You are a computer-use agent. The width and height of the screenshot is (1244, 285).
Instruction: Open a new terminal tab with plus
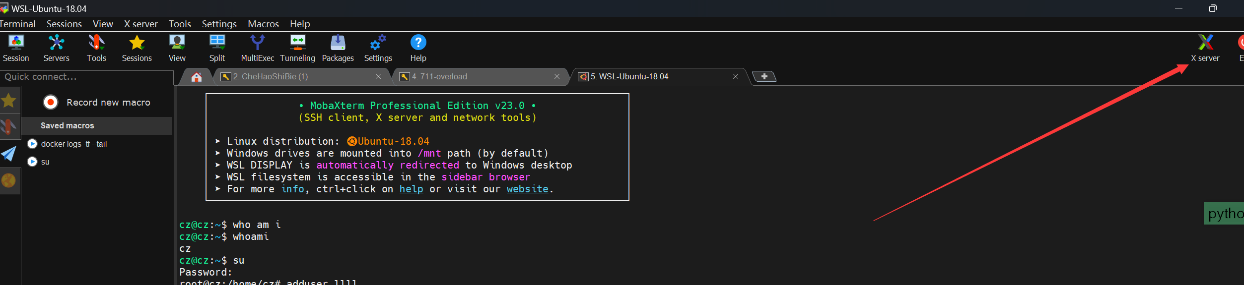(764, 76)
